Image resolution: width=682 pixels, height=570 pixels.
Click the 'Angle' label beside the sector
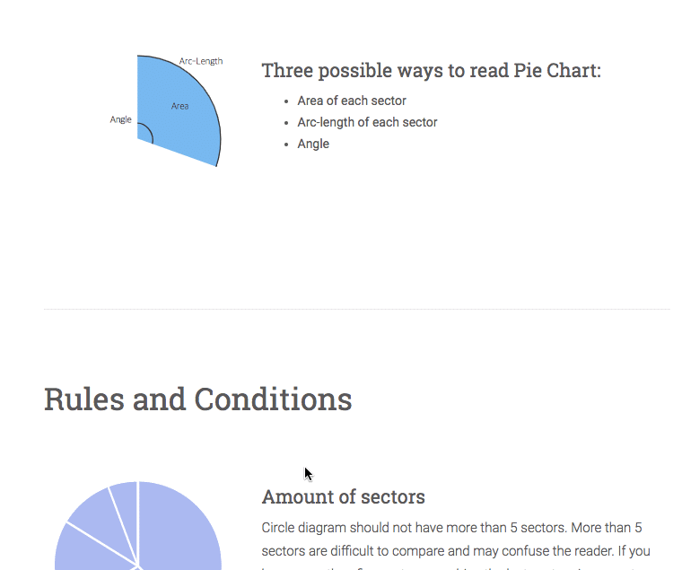coord(120,119)
